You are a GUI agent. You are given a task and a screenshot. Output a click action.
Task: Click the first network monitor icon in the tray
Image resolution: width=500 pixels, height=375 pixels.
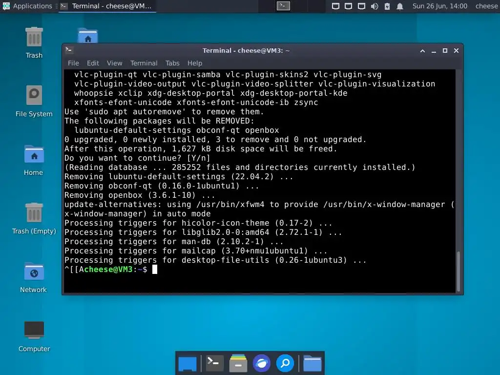point(335,6)
